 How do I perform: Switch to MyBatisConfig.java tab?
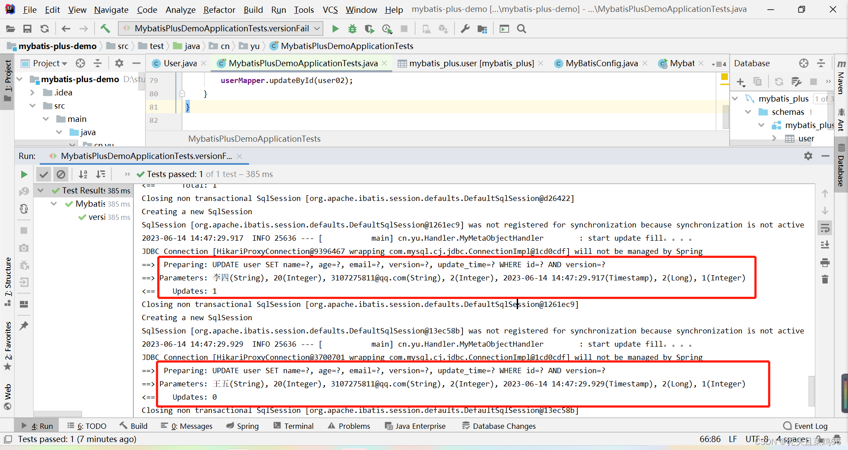coord(601,64)
